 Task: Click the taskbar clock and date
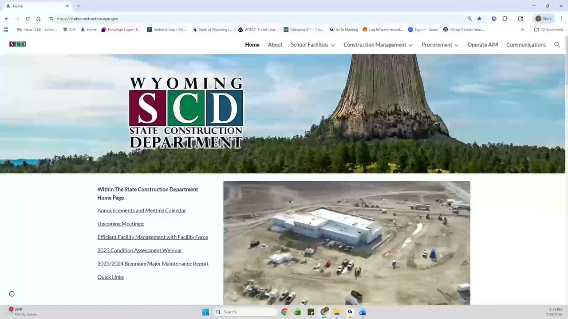coord(555,312)
